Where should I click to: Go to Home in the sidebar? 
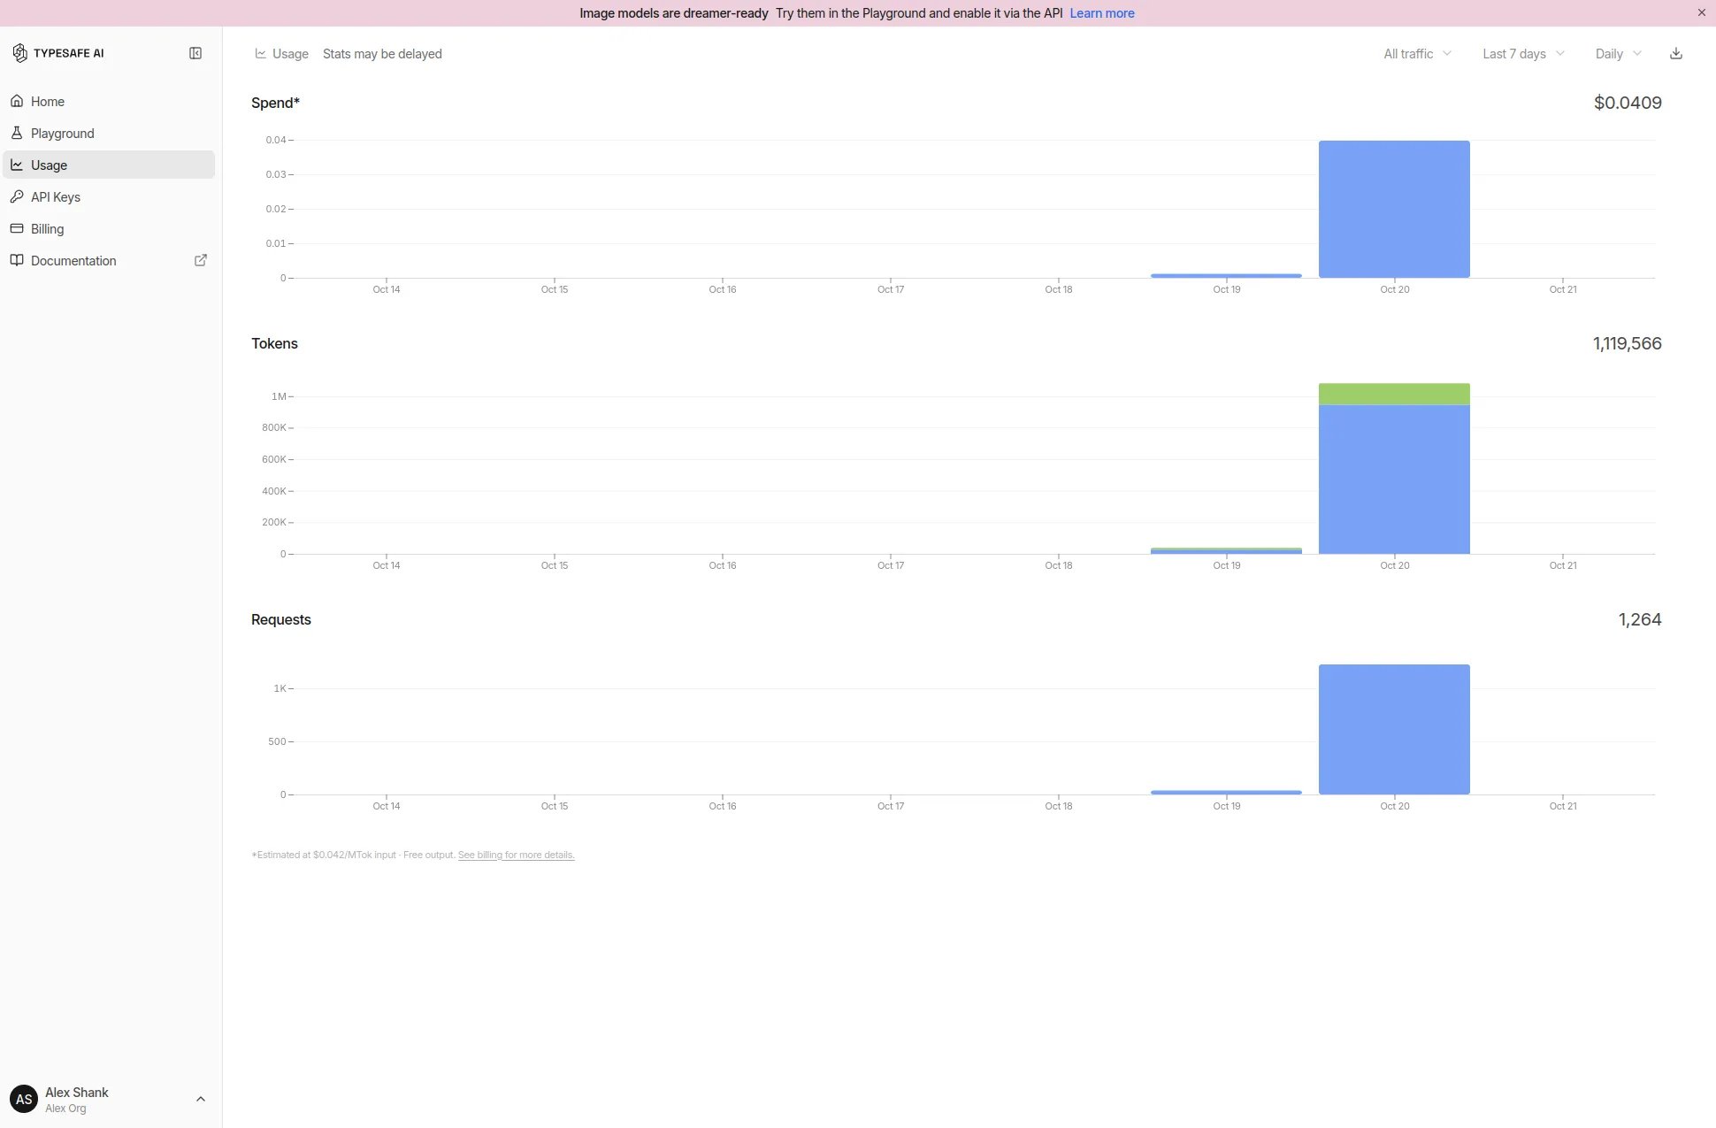tap(109, 101)
